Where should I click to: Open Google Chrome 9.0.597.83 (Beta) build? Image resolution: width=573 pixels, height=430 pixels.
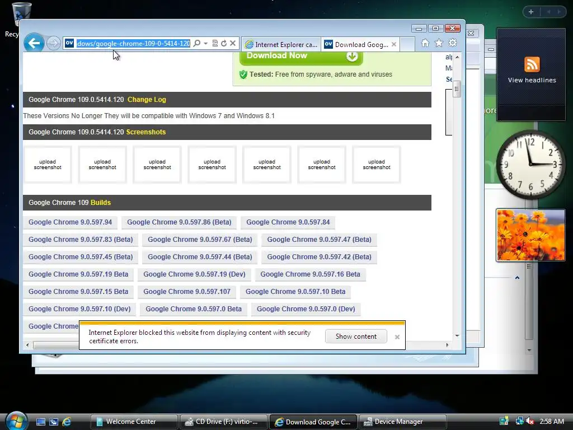coord(81,240)
